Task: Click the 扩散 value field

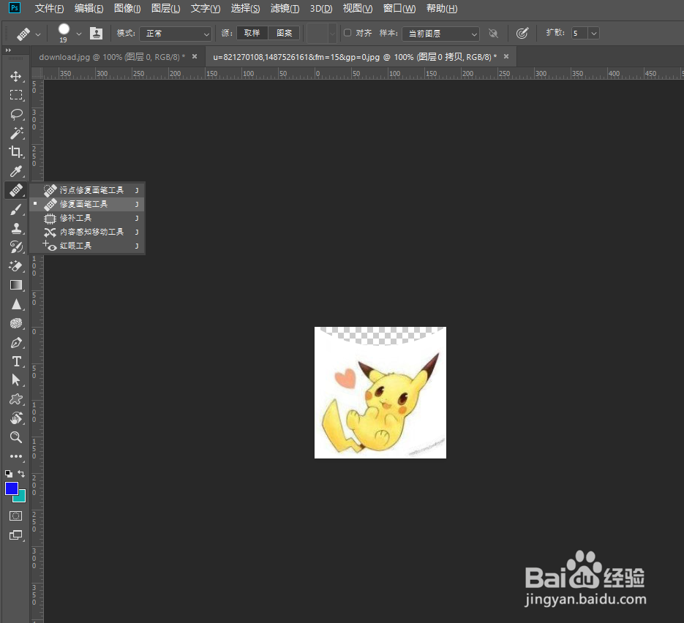Action: coord(579,33)
